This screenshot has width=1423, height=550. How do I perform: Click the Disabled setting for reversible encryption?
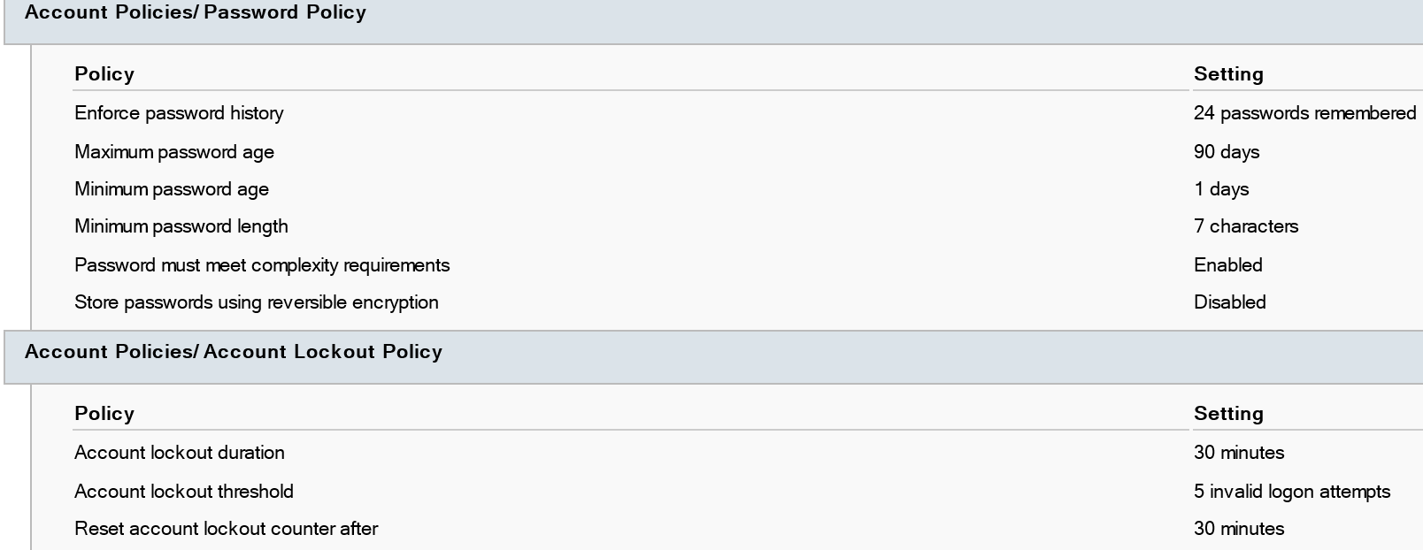point(1230,302)
